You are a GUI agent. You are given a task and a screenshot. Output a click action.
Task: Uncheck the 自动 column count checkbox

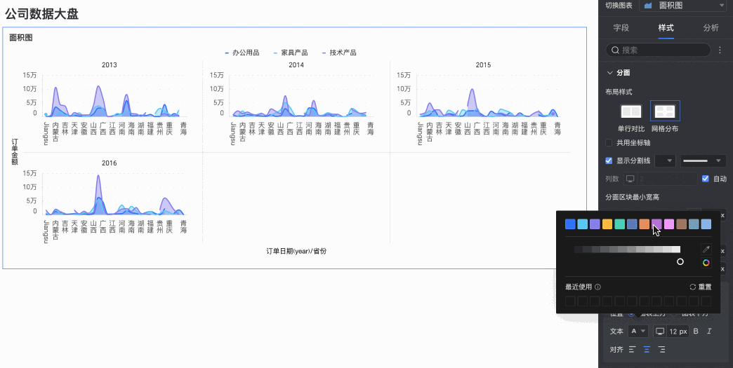(706, 179)
